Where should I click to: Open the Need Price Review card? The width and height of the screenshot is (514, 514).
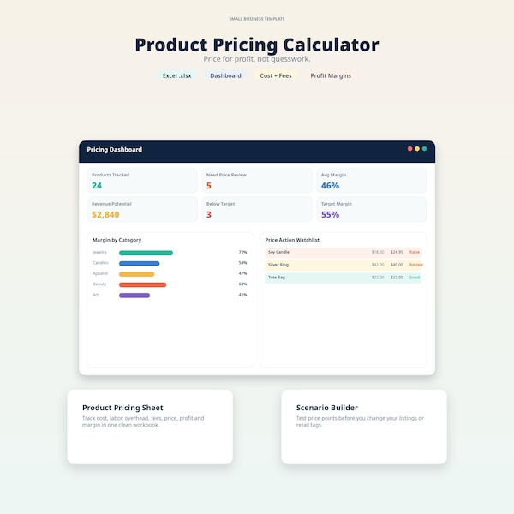[257, 180]
